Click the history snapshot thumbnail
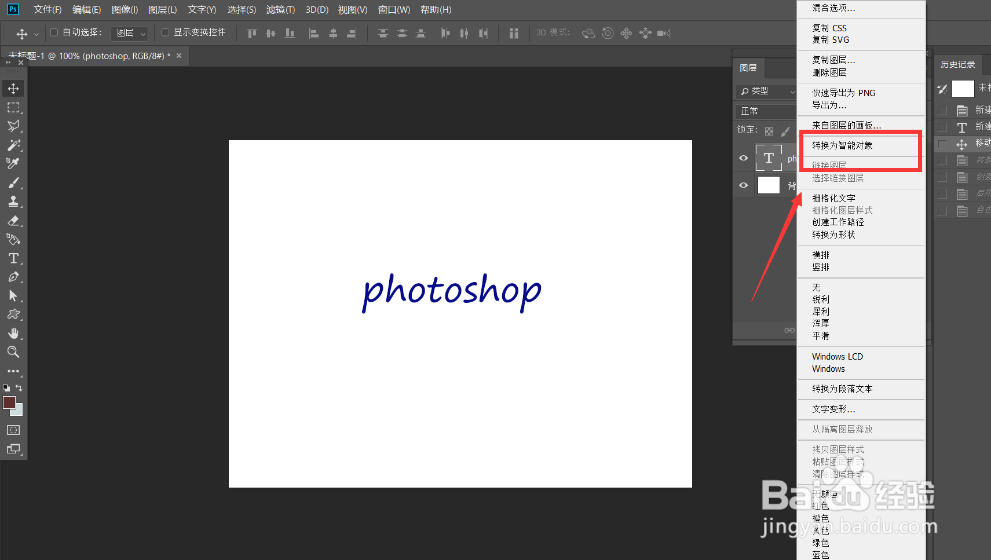 click(x=963, y=89)
